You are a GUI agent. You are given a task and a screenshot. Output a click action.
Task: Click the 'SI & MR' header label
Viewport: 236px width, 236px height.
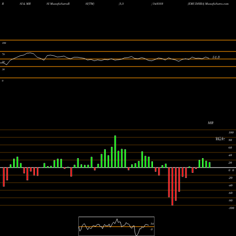(x=25, y=4)
